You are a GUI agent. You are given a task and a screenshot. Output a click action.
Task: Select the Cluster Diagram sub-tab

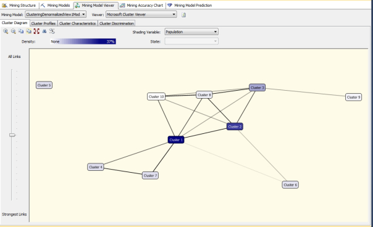(x=15, y=23)
